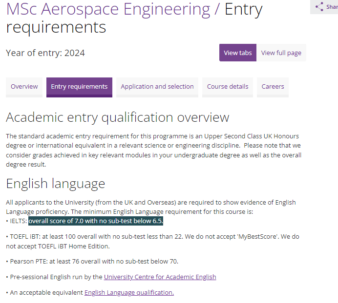This screenshot has height=303, width=338.
Task: Select the View tabs button
Action: click(238, 53)
